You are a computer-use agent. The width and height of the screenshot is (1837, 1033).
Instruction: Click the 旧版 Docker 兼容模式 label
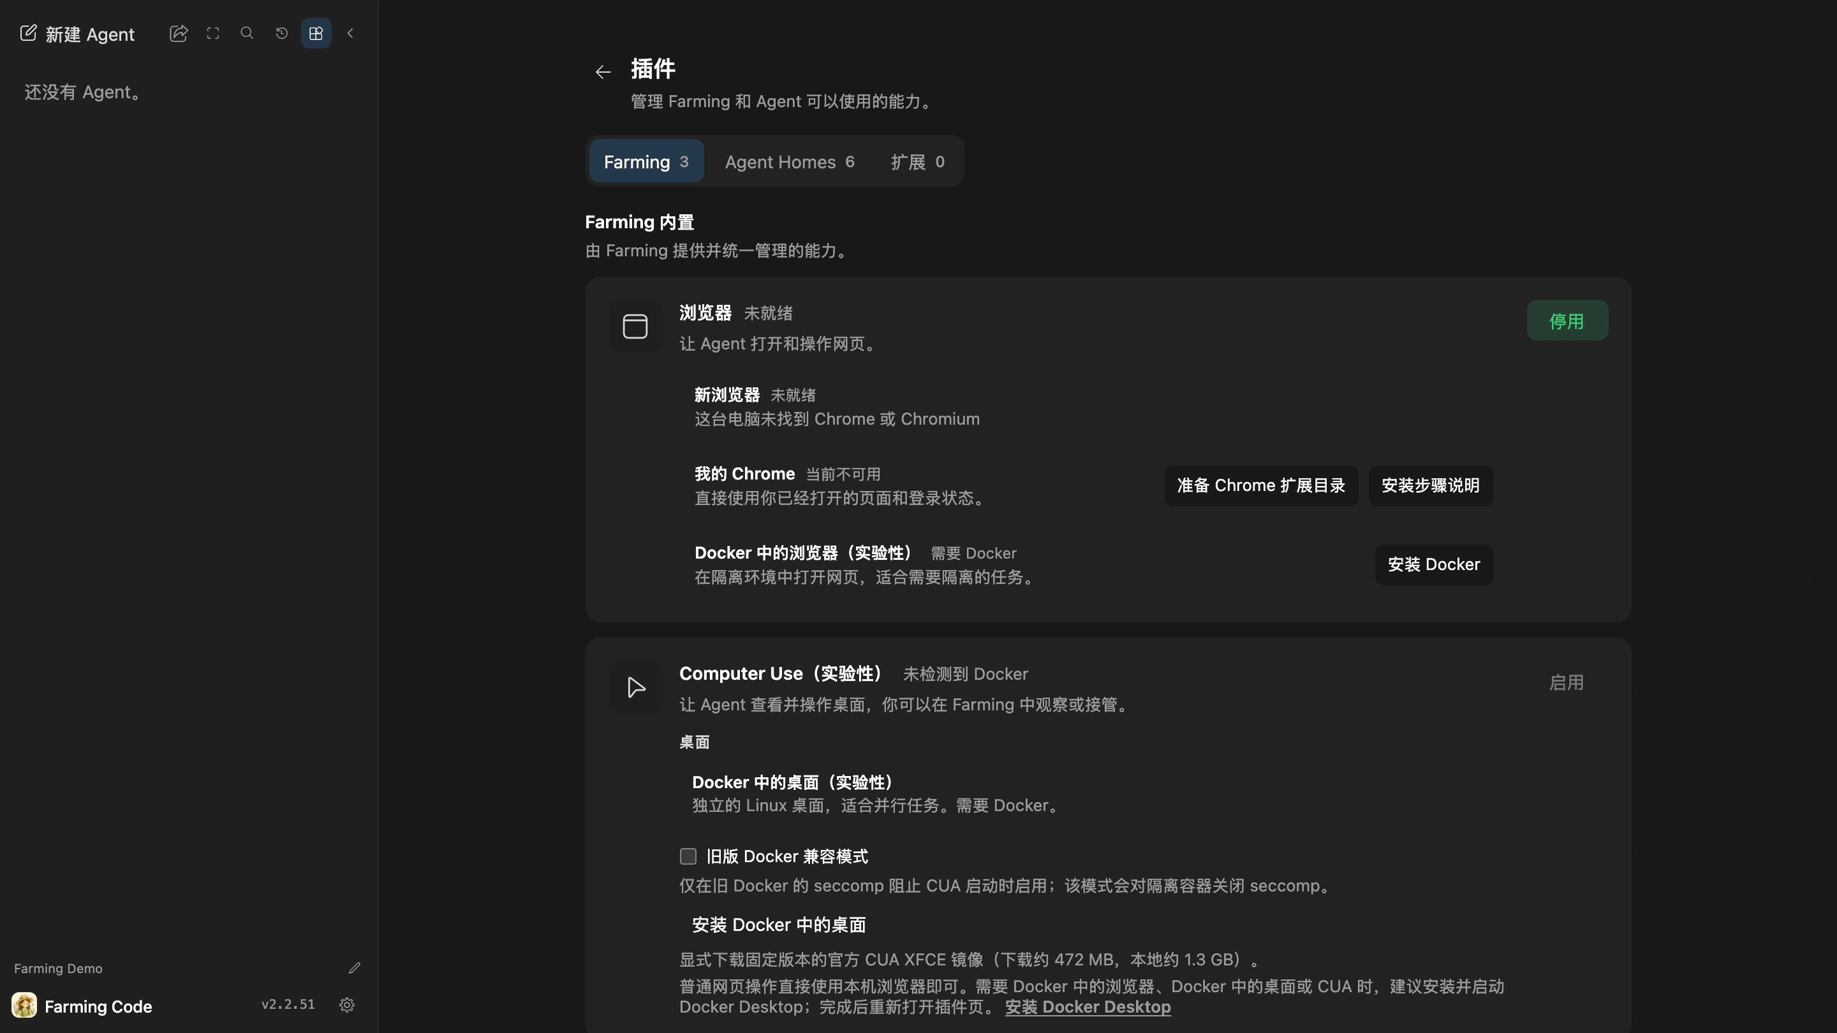[x=787, y=857]
